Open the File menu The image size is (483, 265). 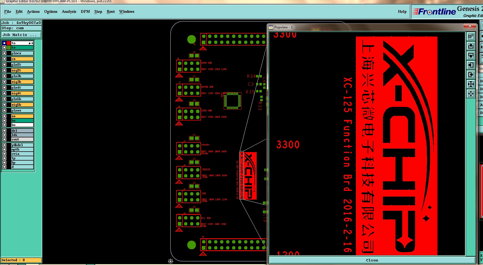click(x=8, y=11)
